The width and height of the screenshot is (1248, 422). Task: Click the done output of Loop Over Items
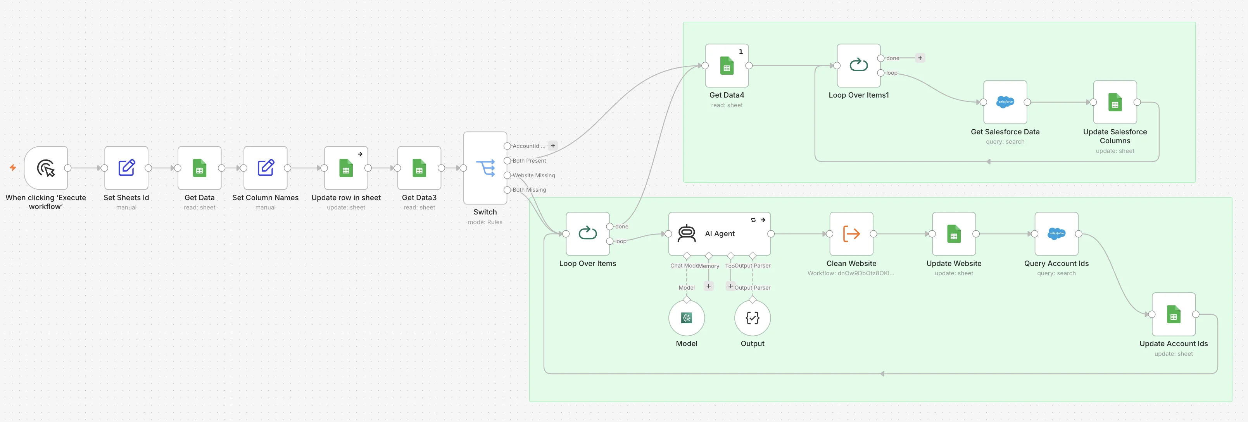pos(610,226)
